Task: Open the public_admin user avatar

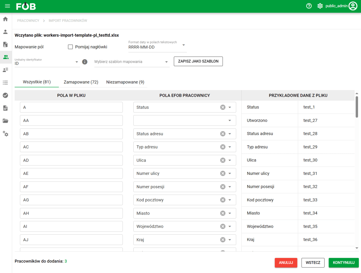Action: point(353,6)
